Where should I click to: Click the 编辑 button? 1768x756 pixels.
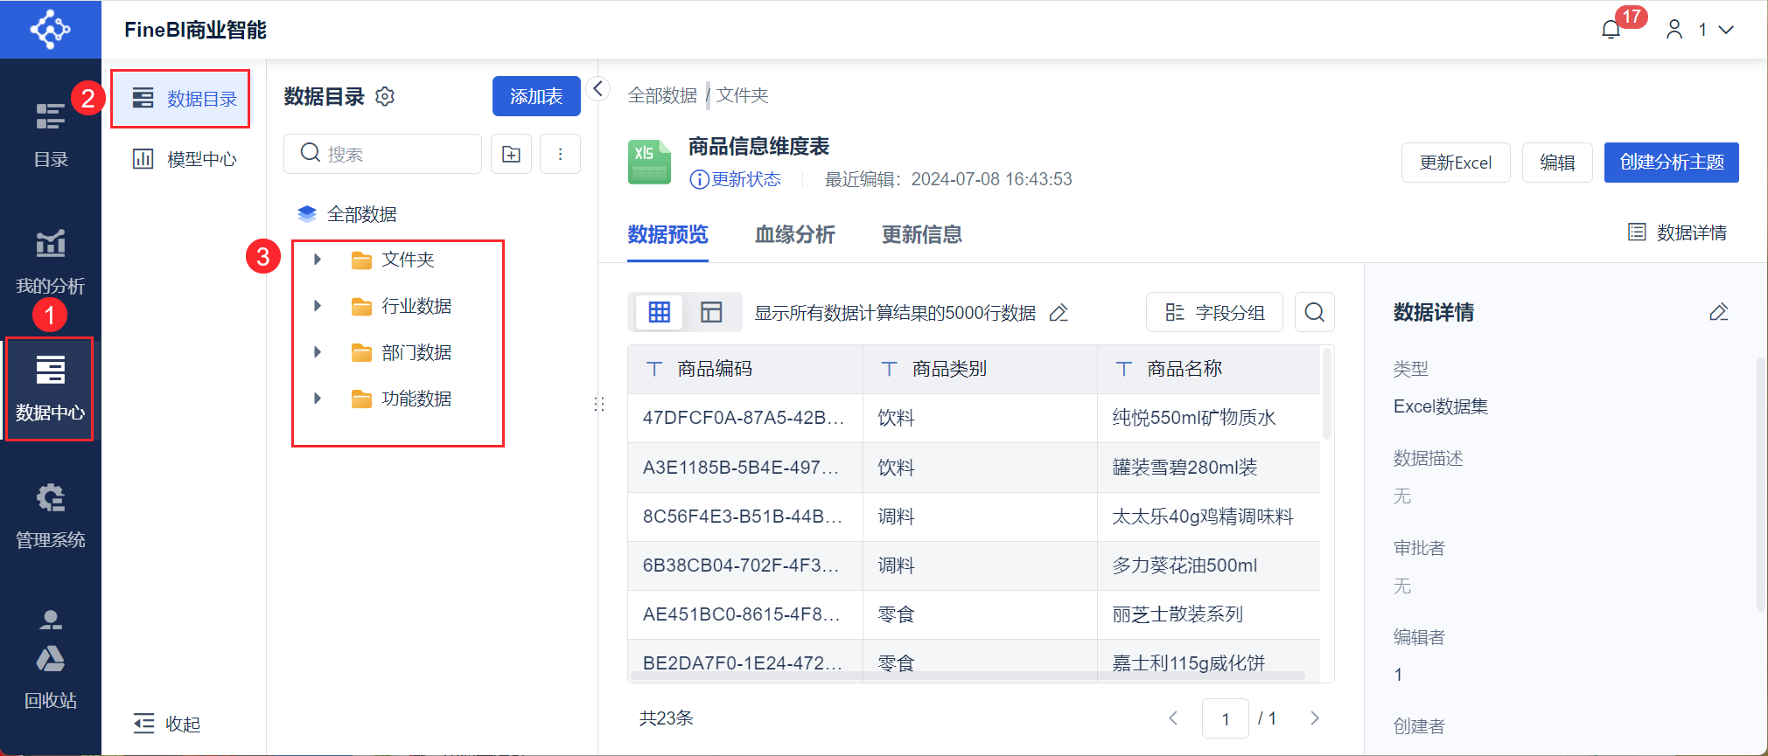coord(1557,163)
